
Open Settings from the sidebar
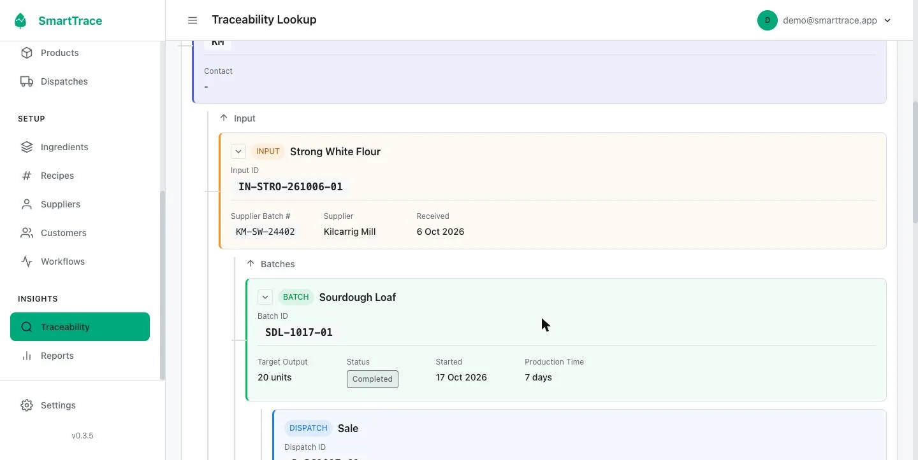pos(80,405)
